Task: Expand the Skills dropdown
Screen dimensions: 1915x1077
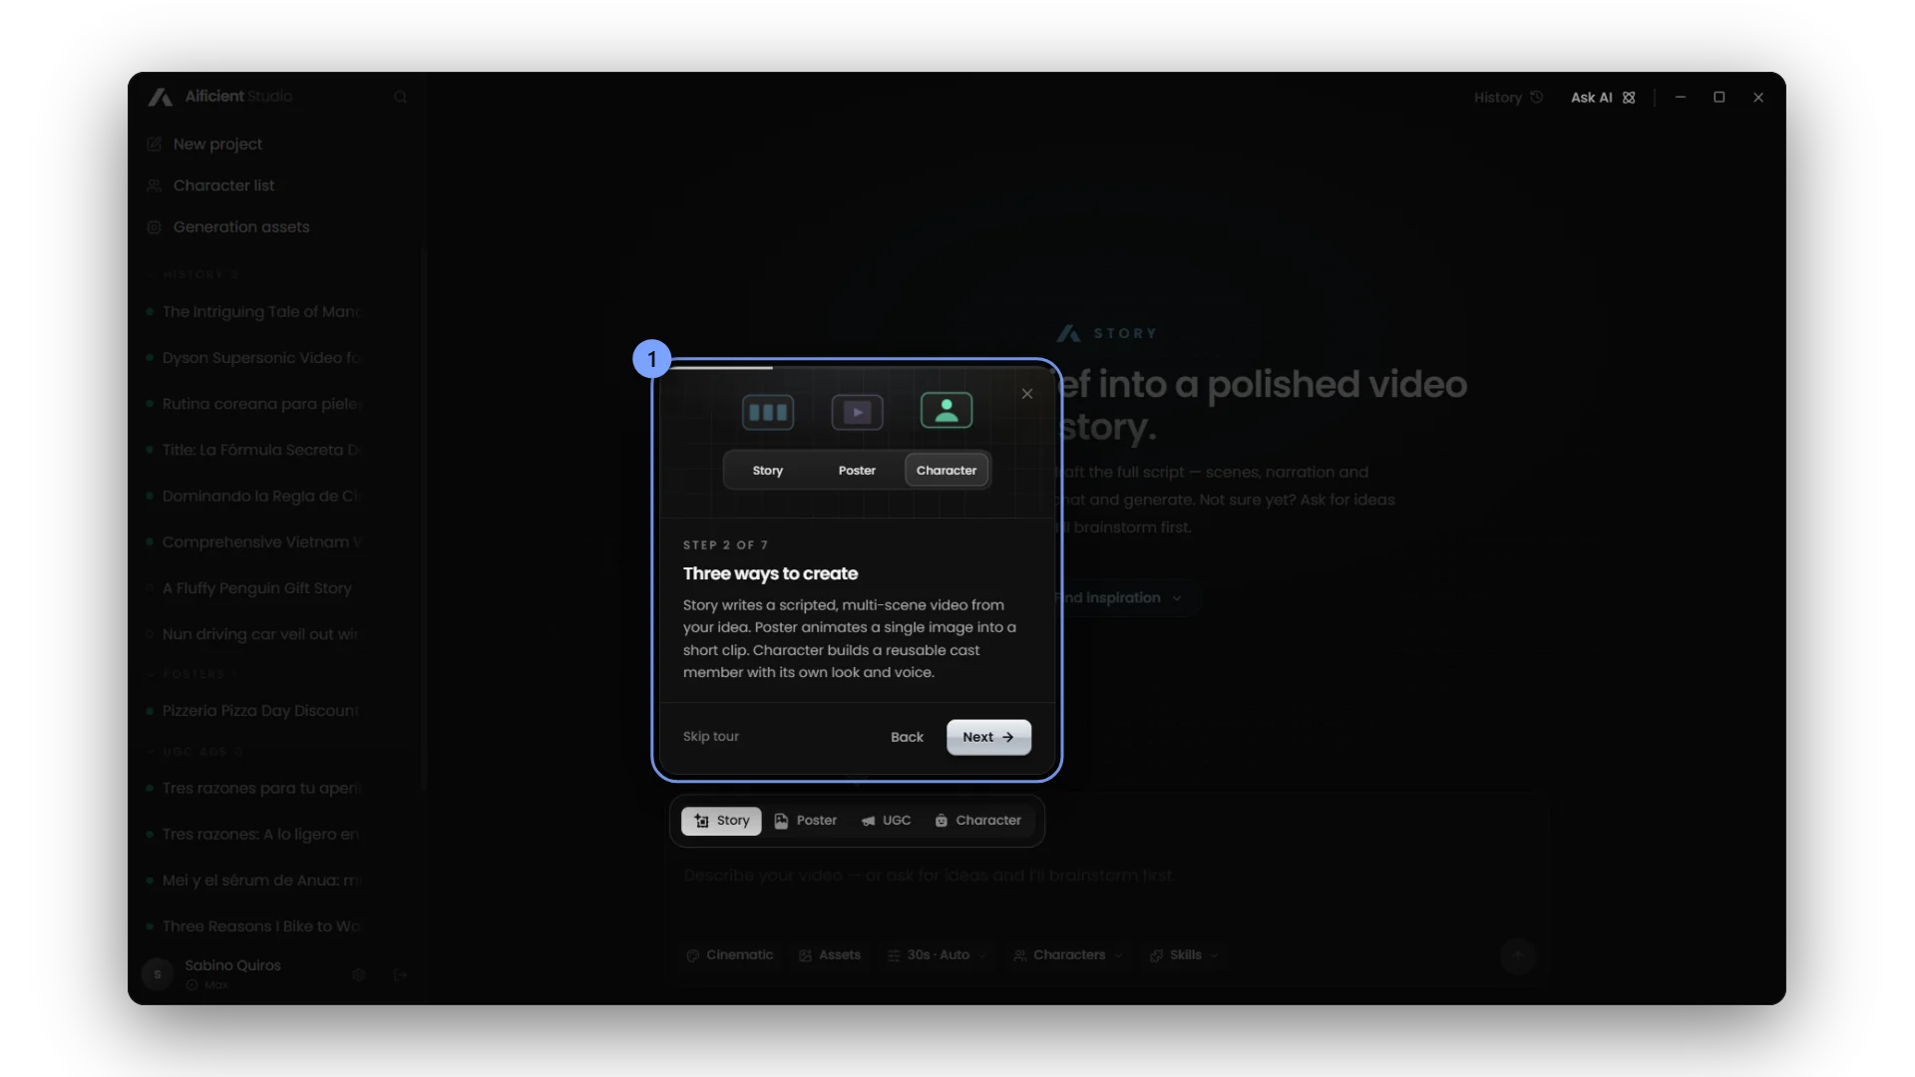Action: point(1184,955)
